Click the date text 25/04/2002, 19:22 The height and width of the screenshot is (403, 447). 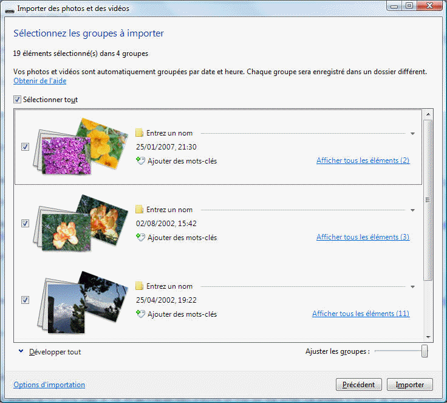(x=166, y=300)
